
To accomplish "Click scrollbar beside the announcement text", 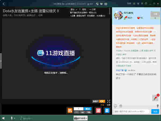I will [109, 11].
